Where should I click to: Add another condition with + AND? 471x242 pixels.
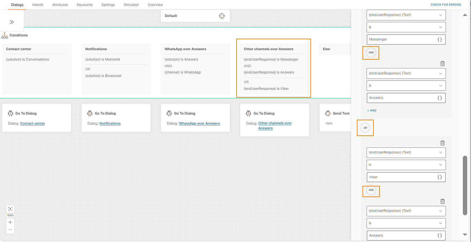pos(372,110)
